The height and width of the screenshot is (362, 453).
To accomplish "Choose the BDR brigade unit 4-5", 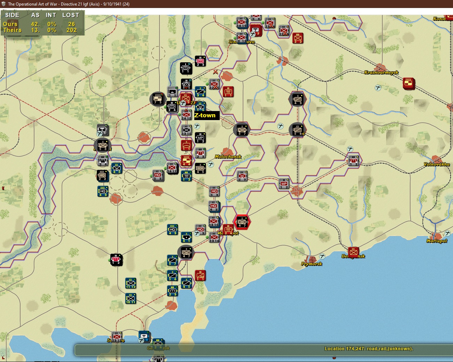I will 200,168.
